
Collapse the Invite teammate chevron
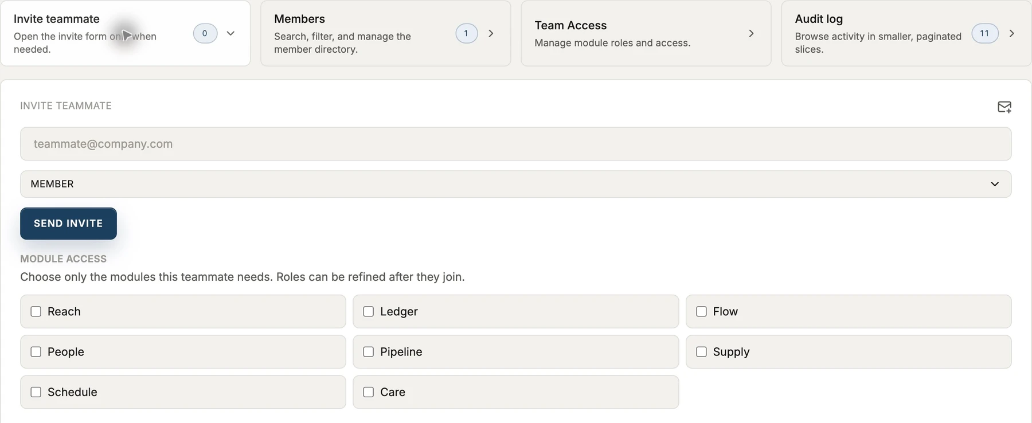point(230,33)
